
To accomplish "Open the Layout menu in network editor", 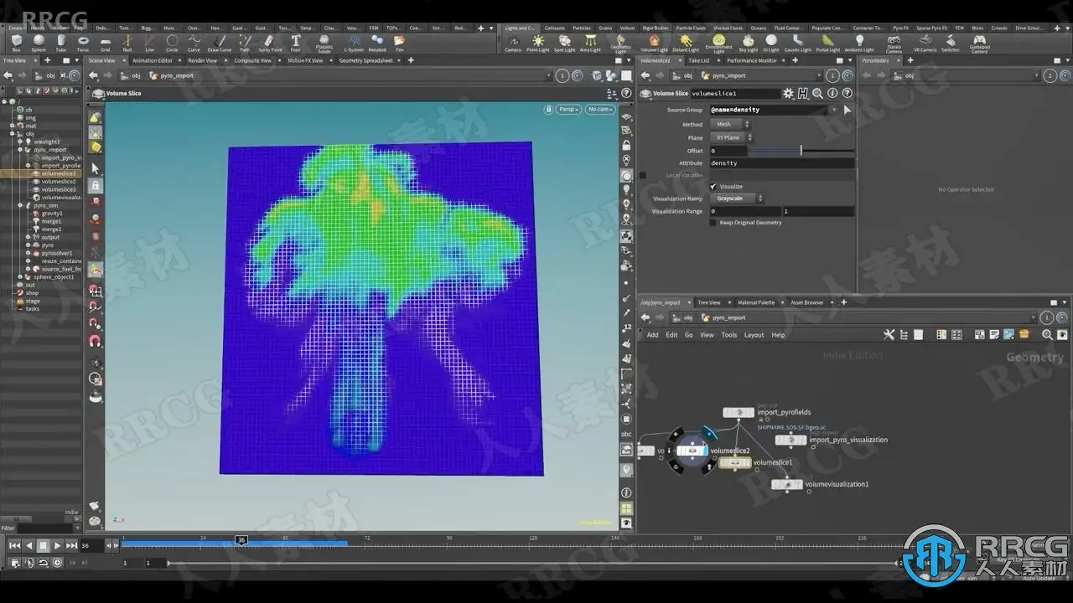I will [754, 335].
